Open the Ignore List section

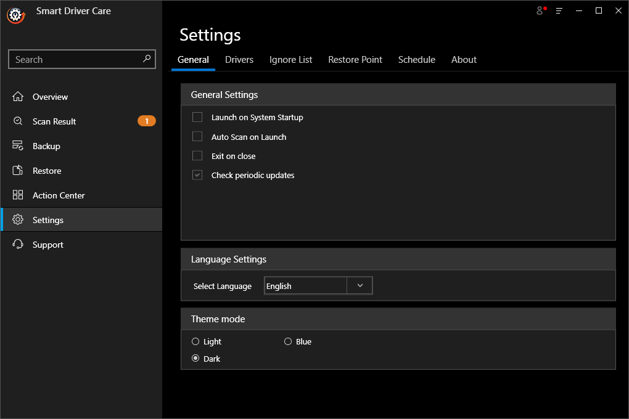click(x=290, y=59)
